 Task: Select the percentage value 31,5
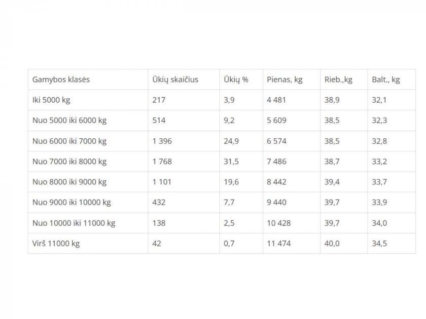[231, 162]
